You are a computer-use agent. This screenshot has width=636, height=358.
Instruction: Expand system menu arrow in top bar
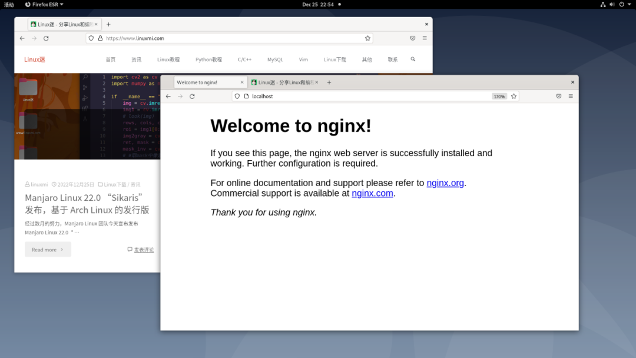coord(630,5)
